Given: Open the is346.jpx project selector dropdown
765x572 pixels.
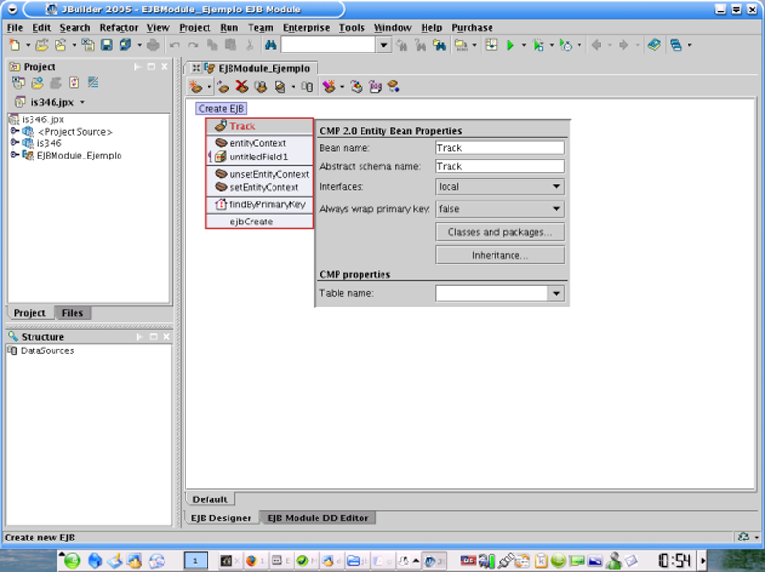Looking at the screenshot, I should (x=83, y=102).
